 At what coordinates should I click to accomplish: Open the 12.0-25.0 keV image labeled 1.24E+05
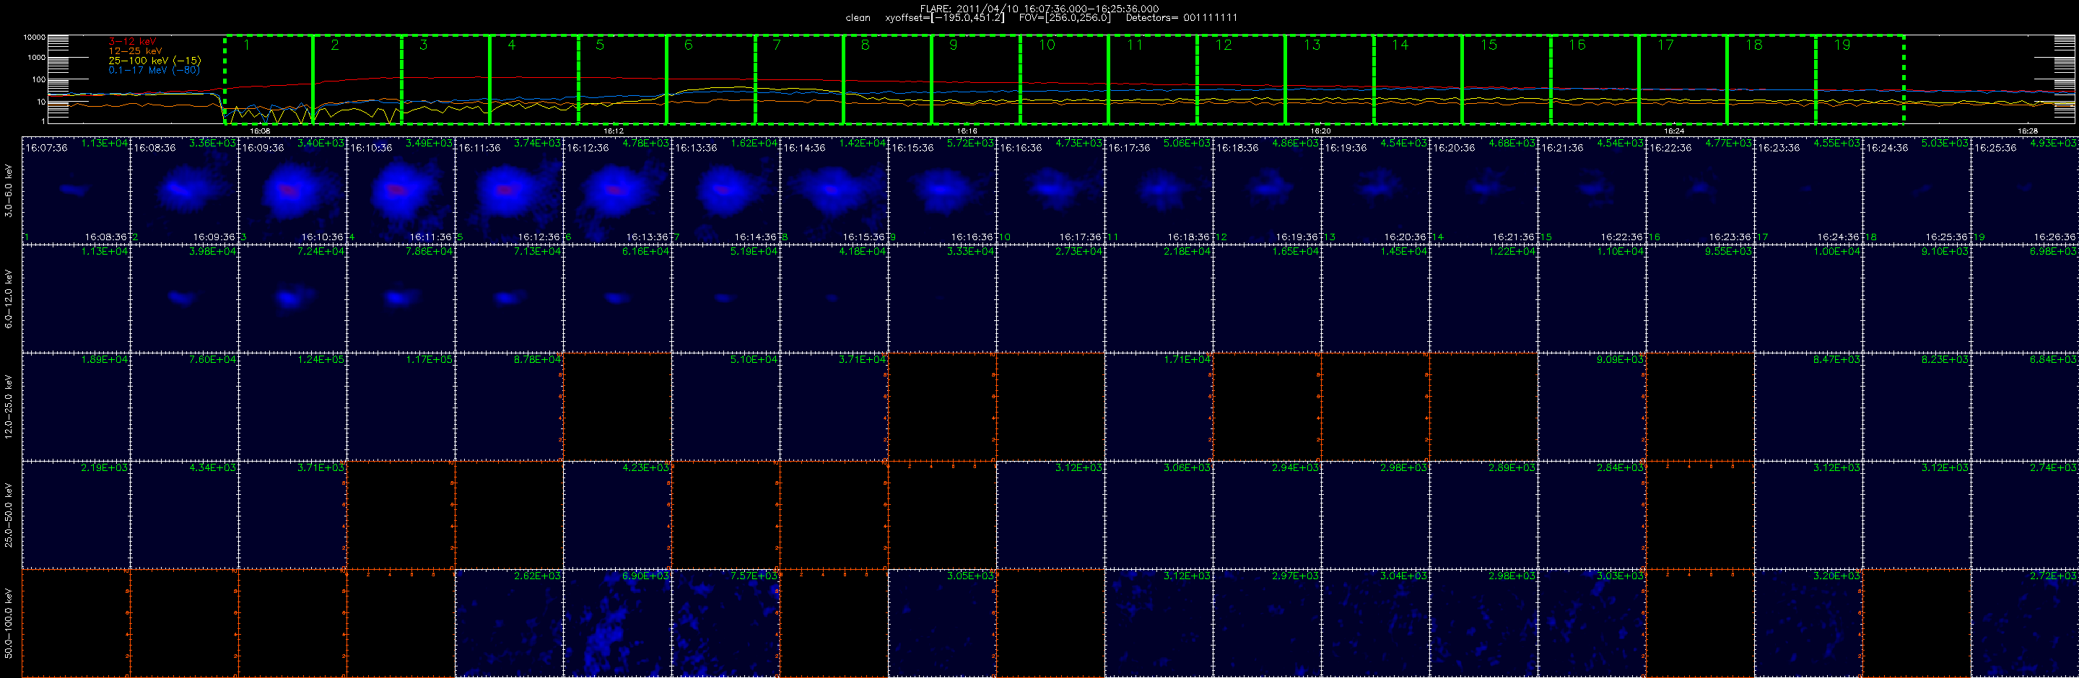tap(293, 406)
